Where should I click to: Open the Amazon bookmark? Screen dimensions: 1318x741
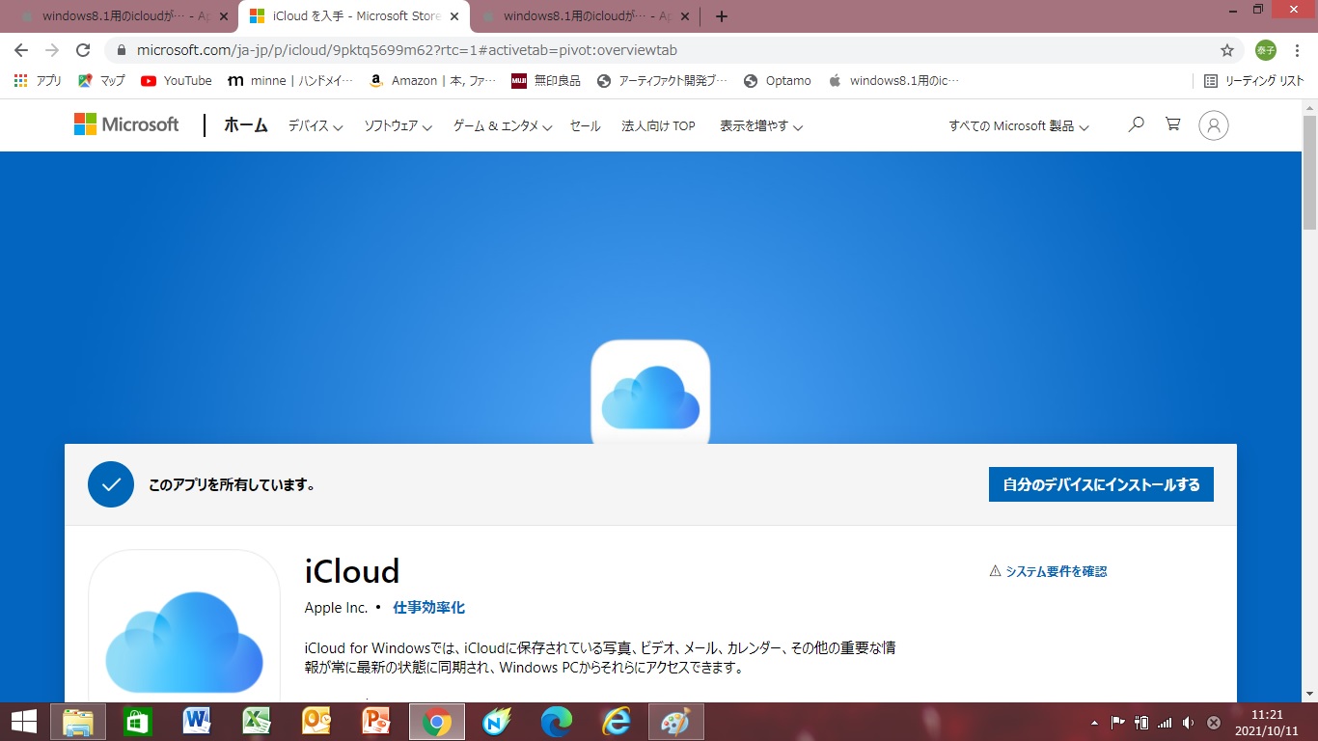click(x=433, y=81)
